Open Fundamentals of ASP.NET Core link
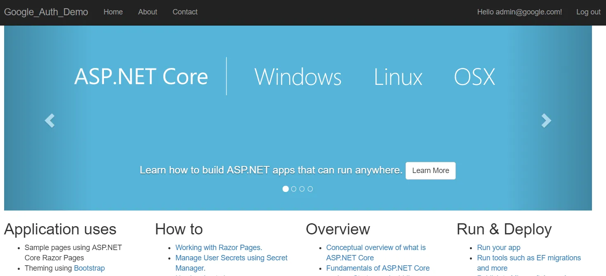Viewport: 606px width, 276px height. coord(378,268)
